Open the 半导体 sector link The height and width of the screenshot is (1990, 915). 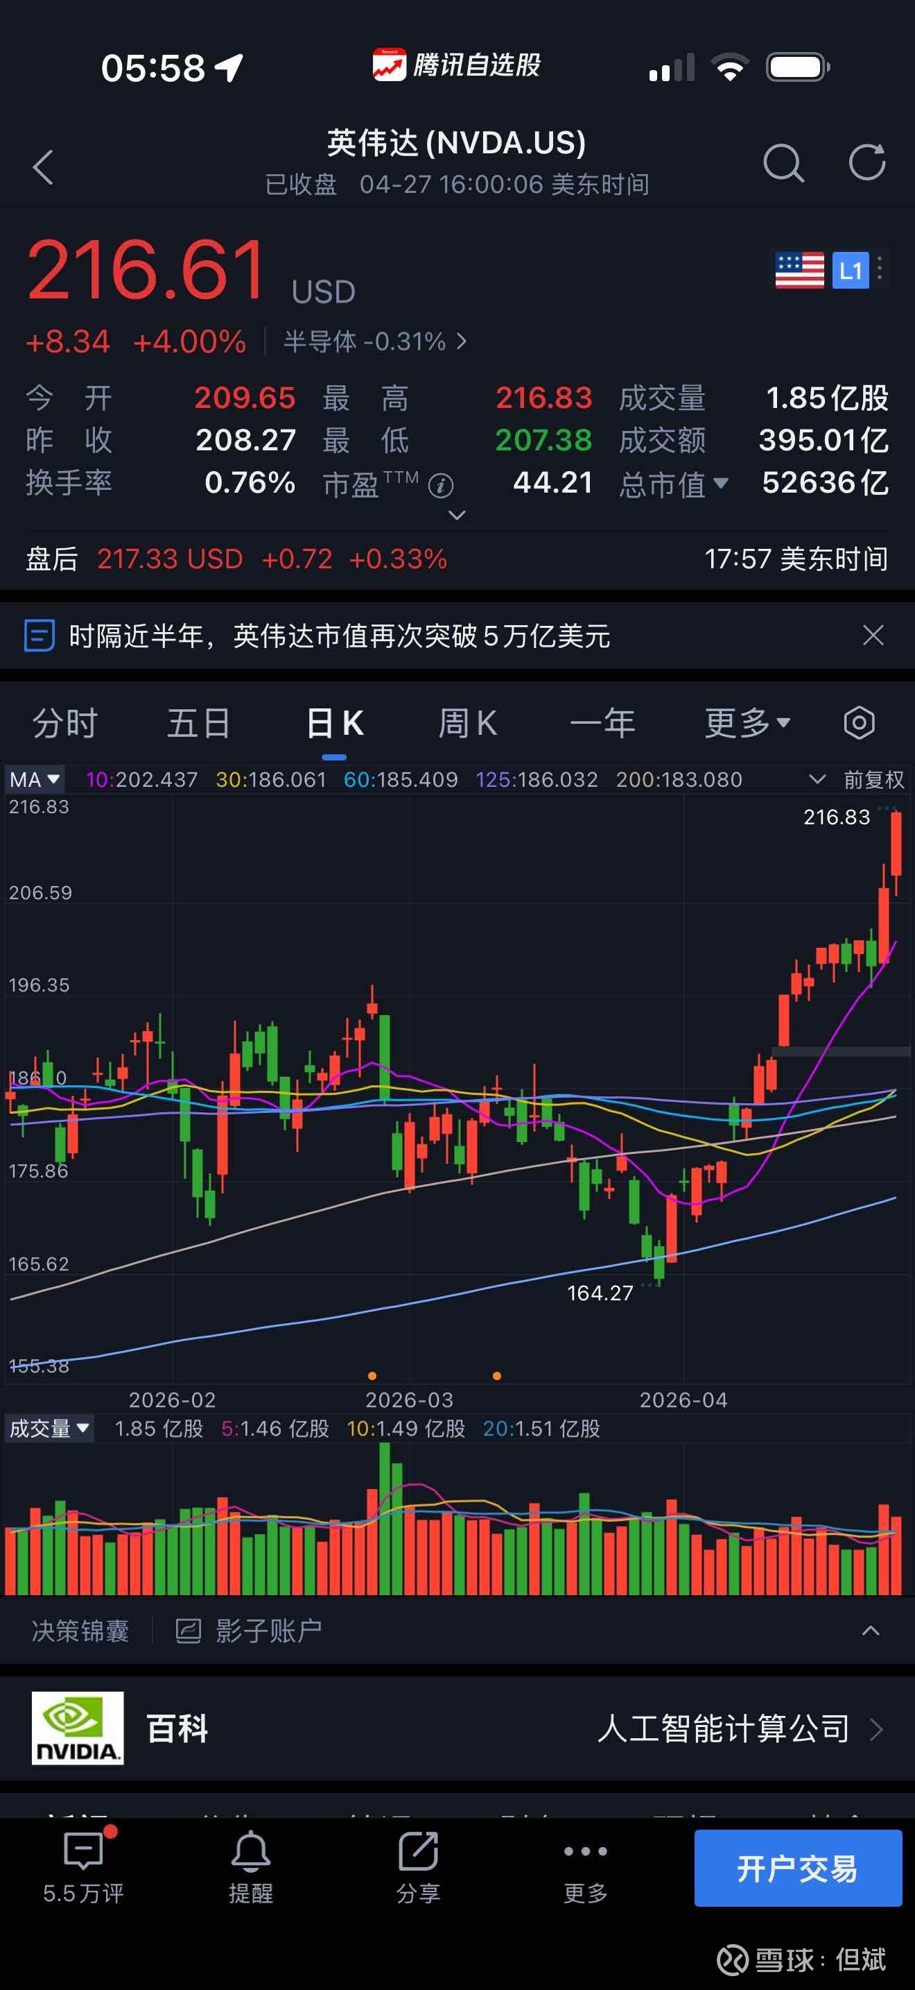click(x=375, y=341)
